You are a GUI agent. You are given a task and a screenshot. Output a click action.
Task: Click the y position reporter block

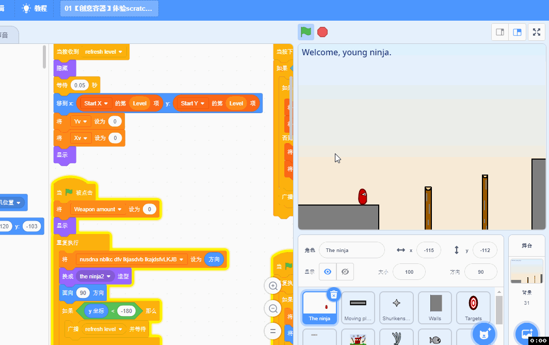coord(96,311)
